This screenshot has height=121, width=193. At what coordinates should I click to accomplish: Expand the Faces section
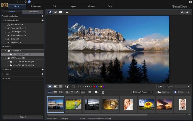3,78
